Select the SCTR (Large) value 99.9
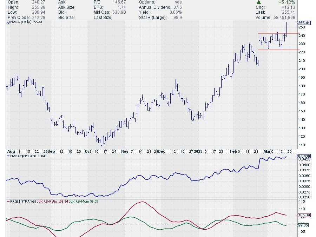Viewport: 316px width, 237px height. click(x=178, y=17)
